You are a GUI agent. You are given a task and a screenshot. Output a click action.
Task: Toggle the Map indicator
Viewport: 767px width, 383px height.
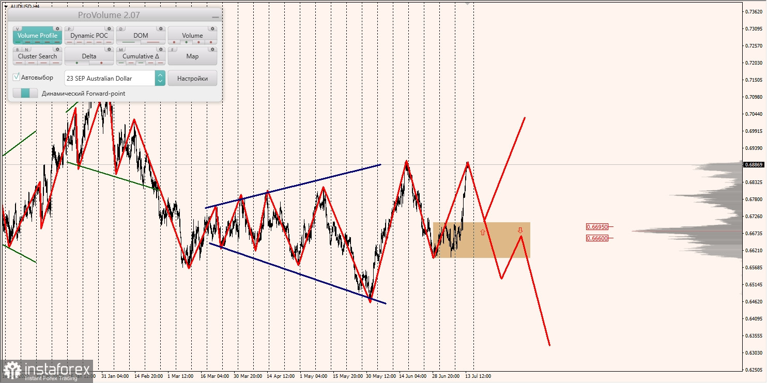pos(192,56)
